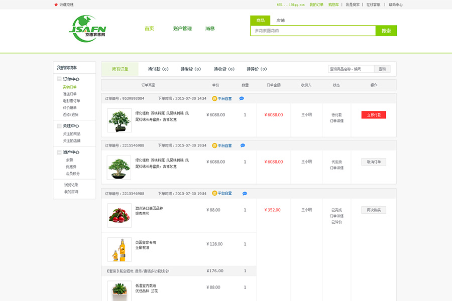
Task: Focus the main product search field
Action: pos(313,31)
